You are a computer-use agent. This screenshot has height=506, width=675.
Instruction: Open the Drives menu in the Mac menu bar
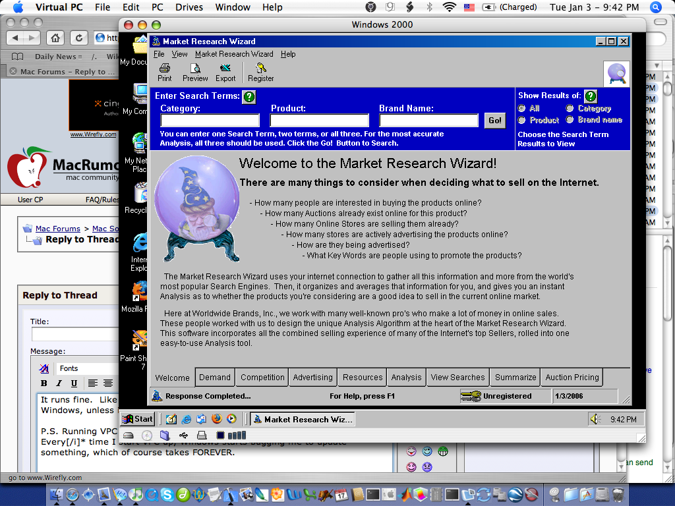click(x=189, y=7)
